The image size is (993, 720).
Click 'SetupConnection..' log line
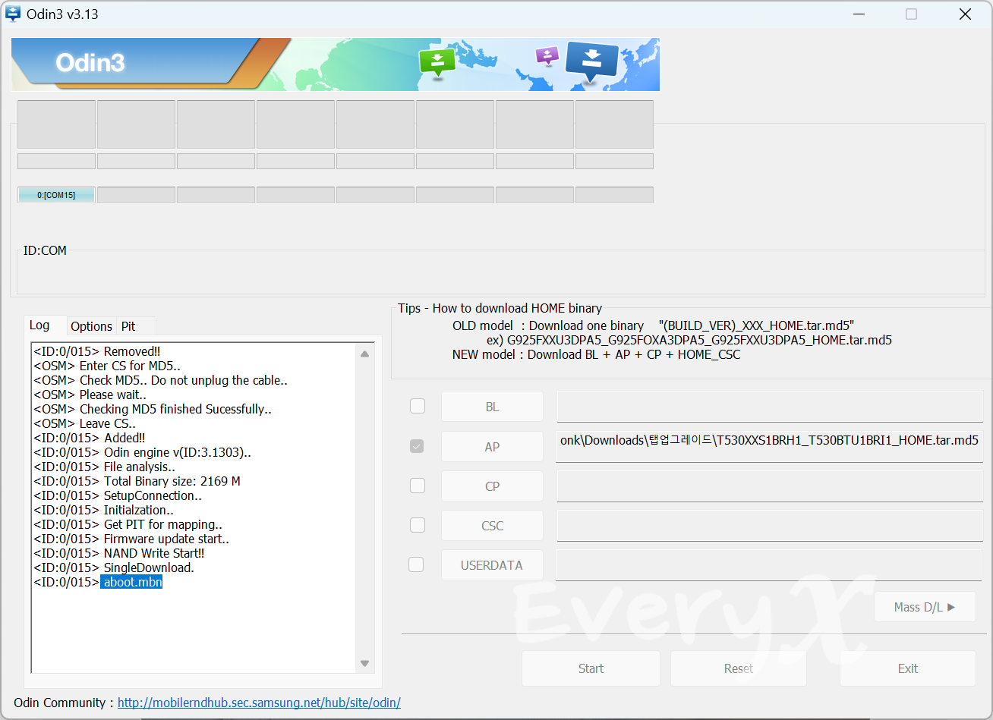(118, 495)
